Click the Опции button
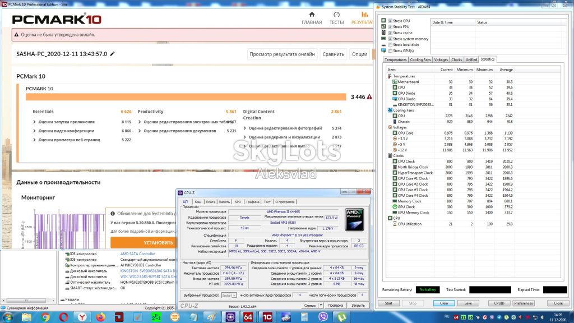 (x=359, y=54)
